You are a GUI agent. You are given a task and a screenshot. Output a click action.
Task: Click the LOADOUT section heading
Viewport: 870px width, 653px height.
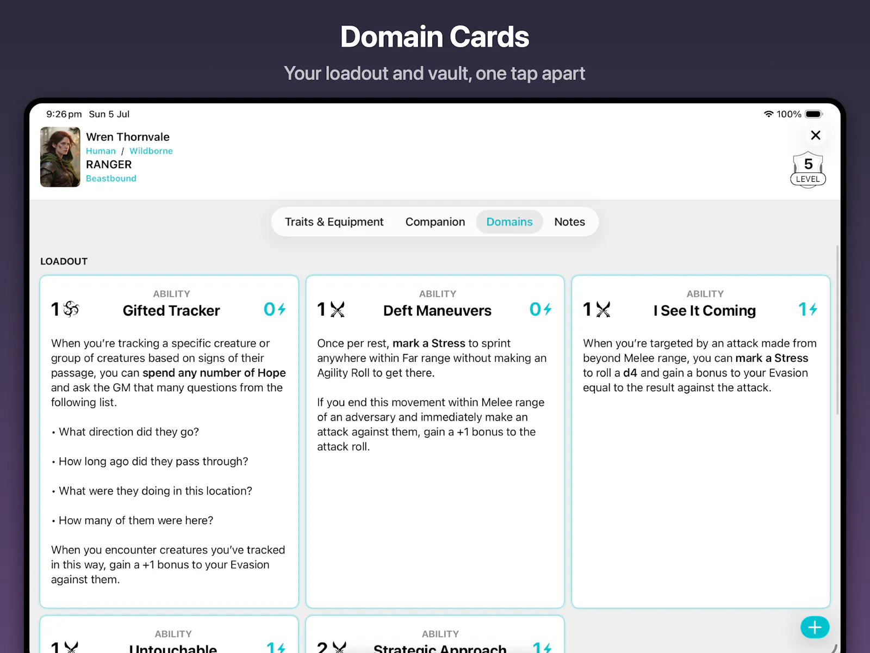click(x=64, y=261)
